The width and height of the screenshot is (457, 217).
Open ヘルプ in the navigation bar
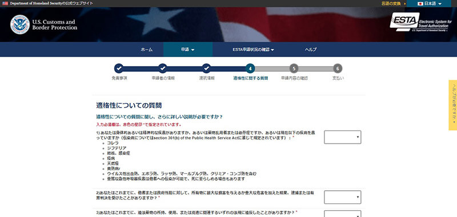[x=311, y=50]
